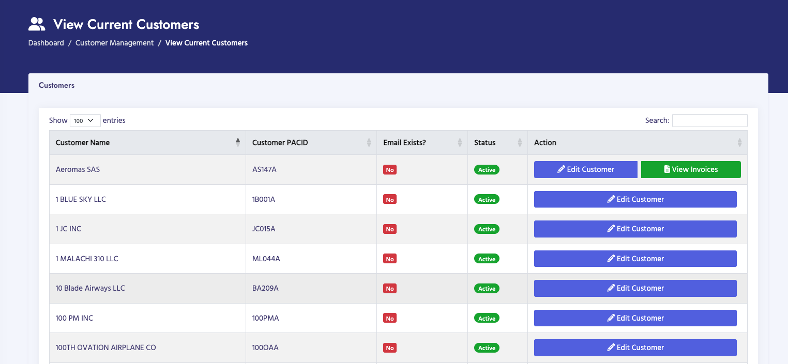Click pencil icon in Aeromas SAS Edit Customer button
The height and width of the screenshot is (364, 788).
(x=561, y=169)
